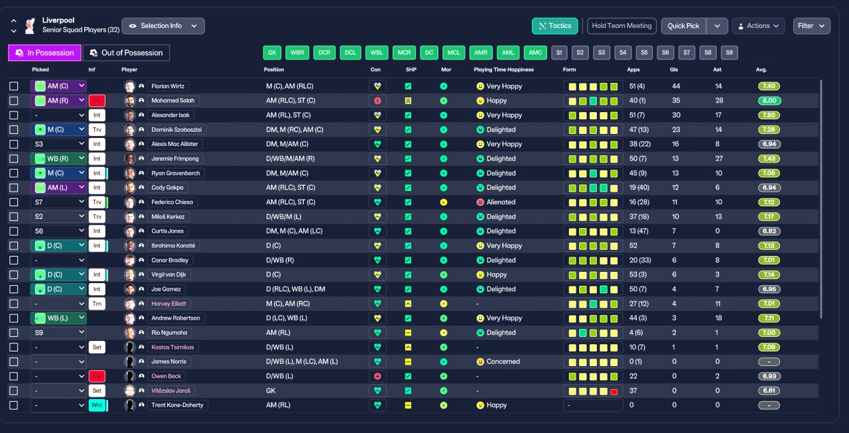Click Cody Gakpo's condition heart icon
Screen dimensions: 849x433
click(377, 188)
